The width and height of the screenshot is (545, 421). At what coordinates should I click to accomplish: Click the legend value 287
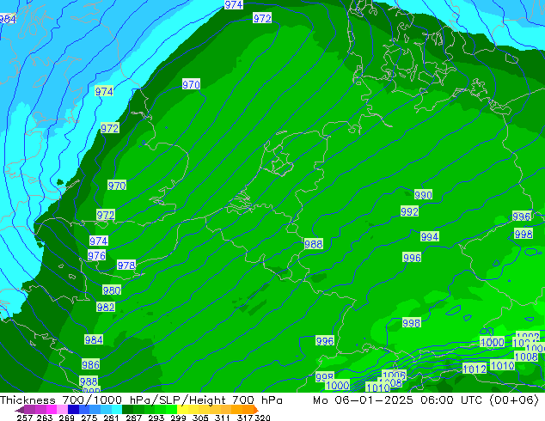point(133,418)
